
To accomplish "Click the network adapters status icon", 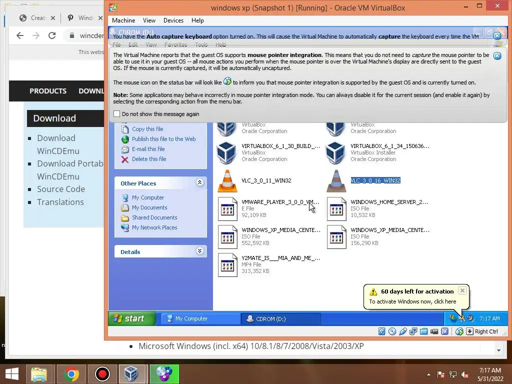I will (413, 331).
